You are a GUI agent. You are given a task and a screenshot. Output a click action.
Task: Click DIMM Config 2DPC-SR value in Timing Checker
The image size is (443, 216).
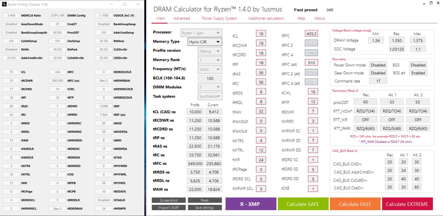click(57, 16)
